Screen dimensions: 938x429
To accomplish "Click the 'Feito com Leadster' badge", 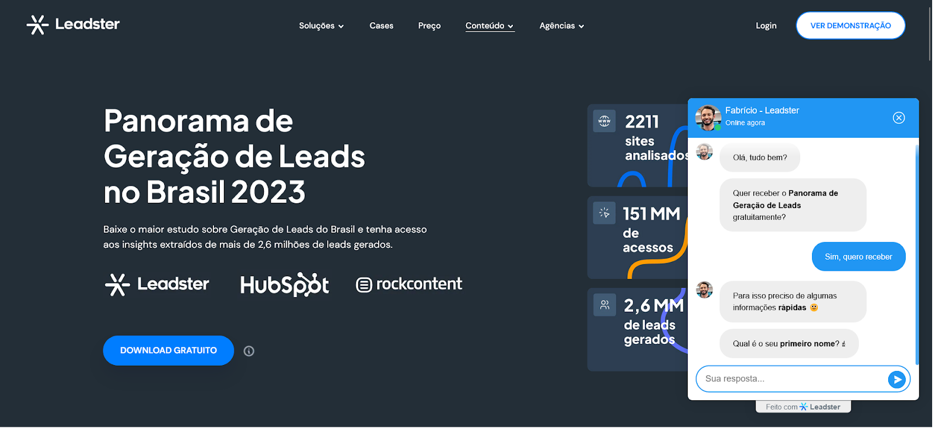I will pos(803,407).
